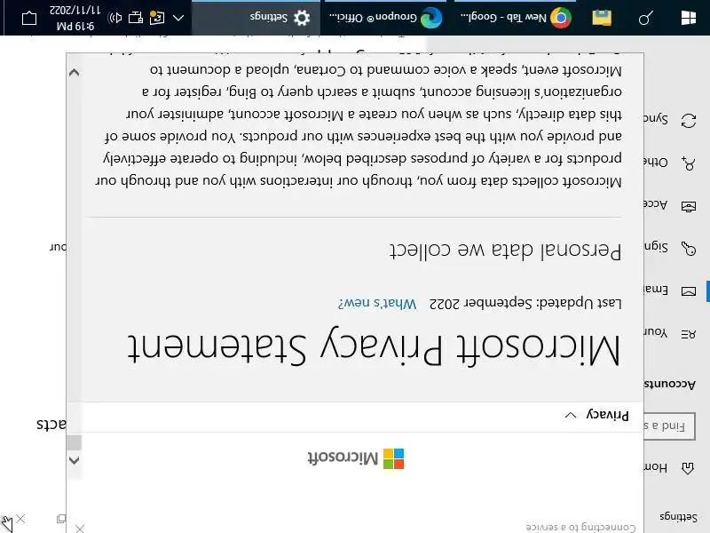The image size is (710, 533).
Task: Go to Settings Home icon
Action: pyautogui.click(x=688, y=468)
